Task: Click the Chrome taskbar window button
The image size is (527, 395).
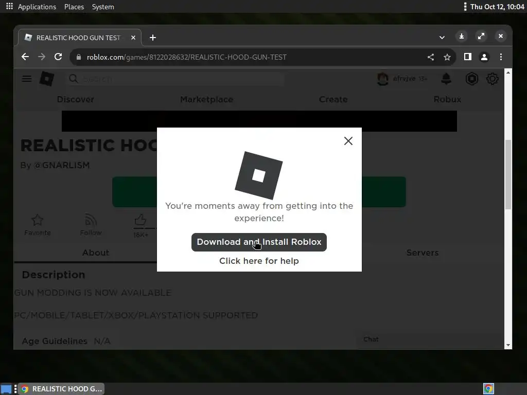Action: tap(61, 389)
